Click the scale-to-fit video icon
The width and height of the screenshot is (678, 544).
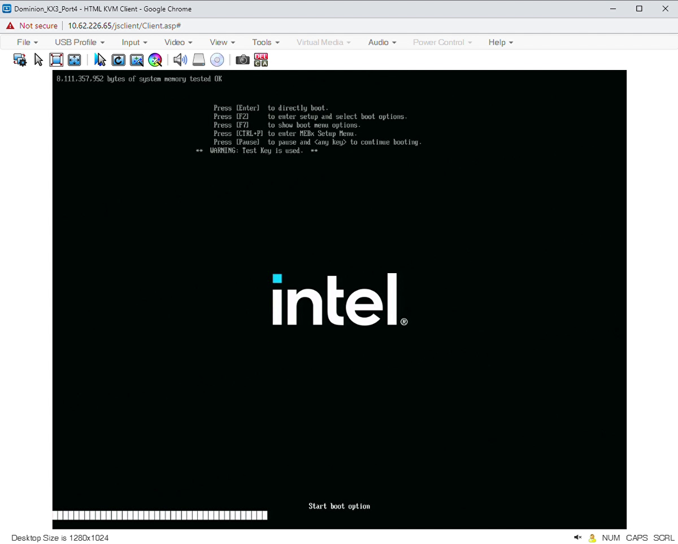coord(74,60)
